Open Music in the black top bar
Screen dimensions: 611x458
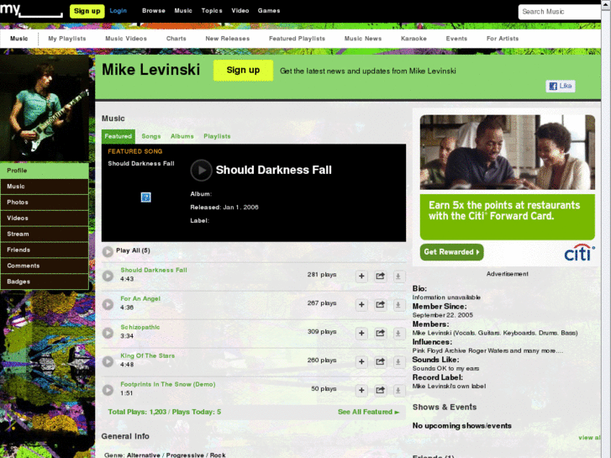click(183, 11)
